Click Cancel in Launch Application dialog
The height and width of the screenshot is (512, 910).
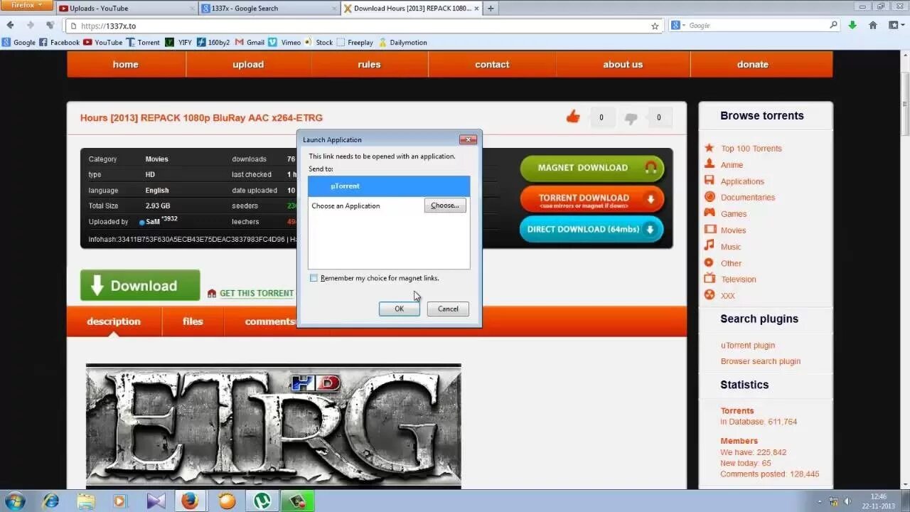(448, 309)
